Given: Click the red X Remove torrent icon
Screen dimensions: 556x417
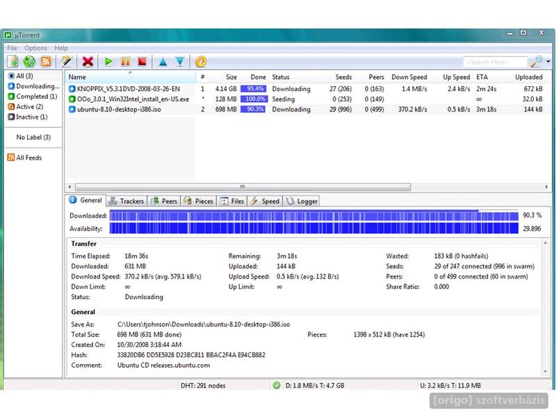Looking at the screenshot, I should 88,62.
